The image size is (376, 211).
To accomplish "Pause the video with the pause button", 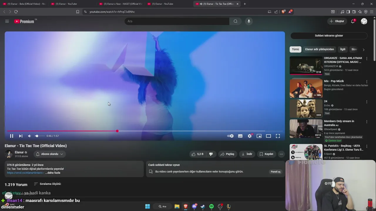I will pyautogui.click(x=11, y=136).
